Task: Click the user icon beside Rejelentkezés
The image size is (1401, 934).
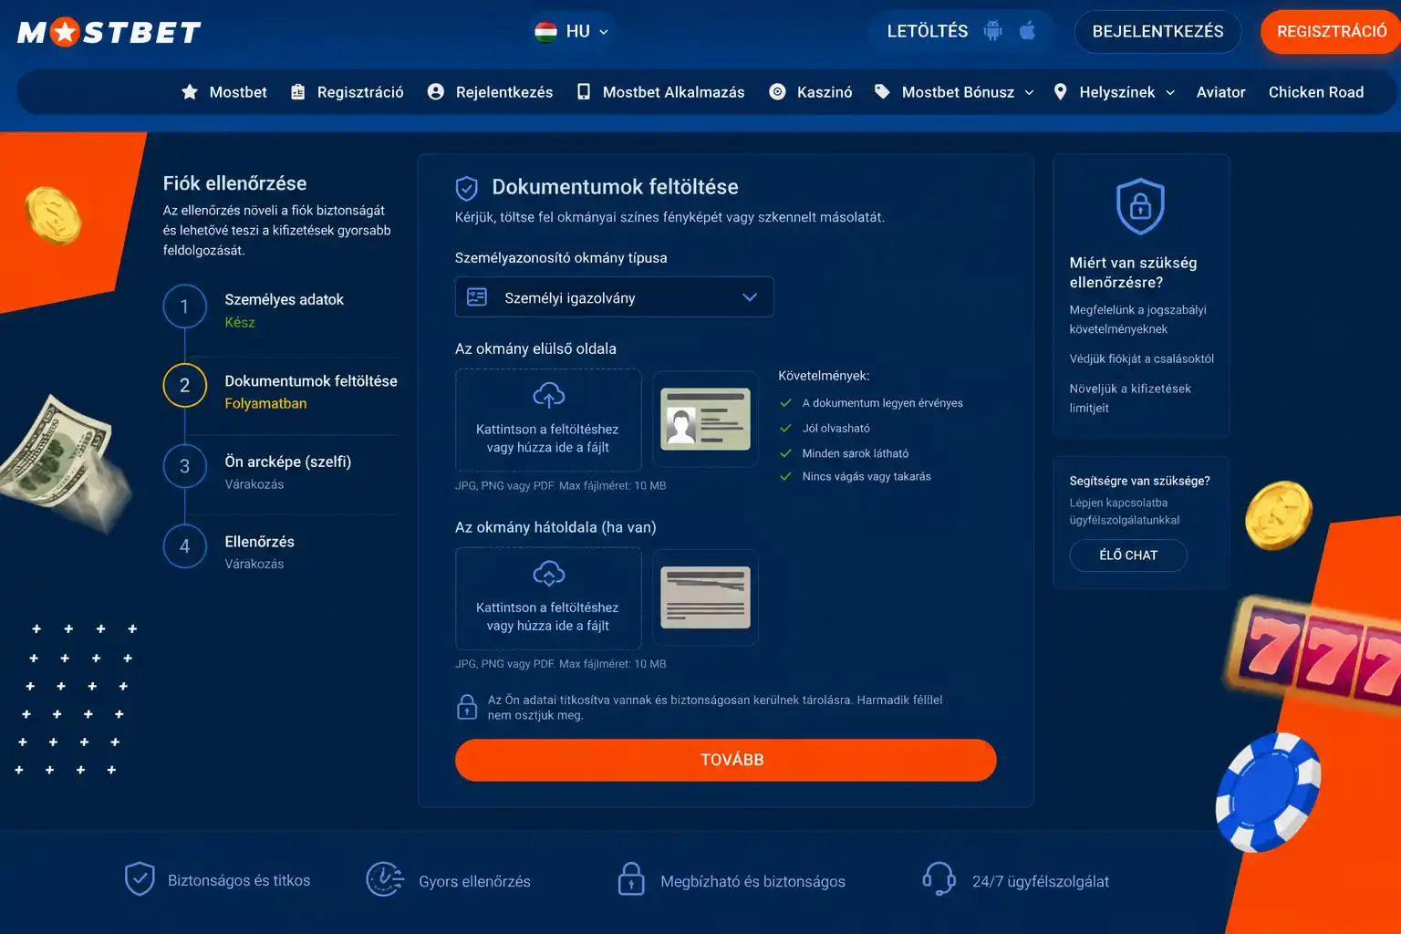Action: (x=436, y=92)
